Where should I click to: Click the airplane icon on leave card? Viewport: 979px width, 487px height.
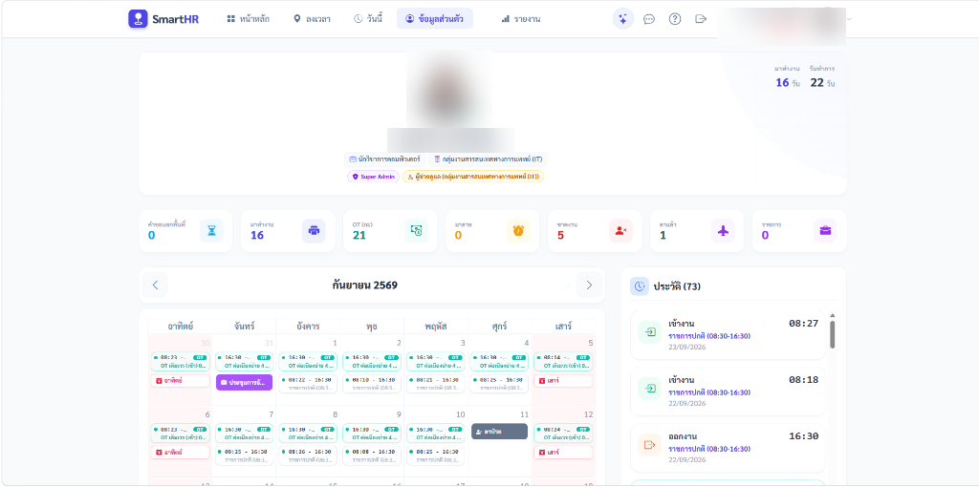click(723, 231)
